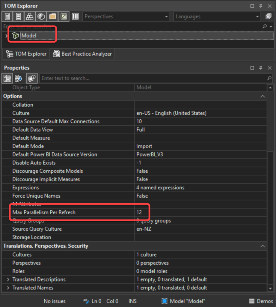Click the No issues status bar item

(x=54, y=301)
